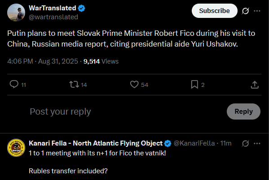Image resolution: width=269 pixels, height=180 pixels.
Task: Open the reply comments icon showing 11
Action: [14, 84]
